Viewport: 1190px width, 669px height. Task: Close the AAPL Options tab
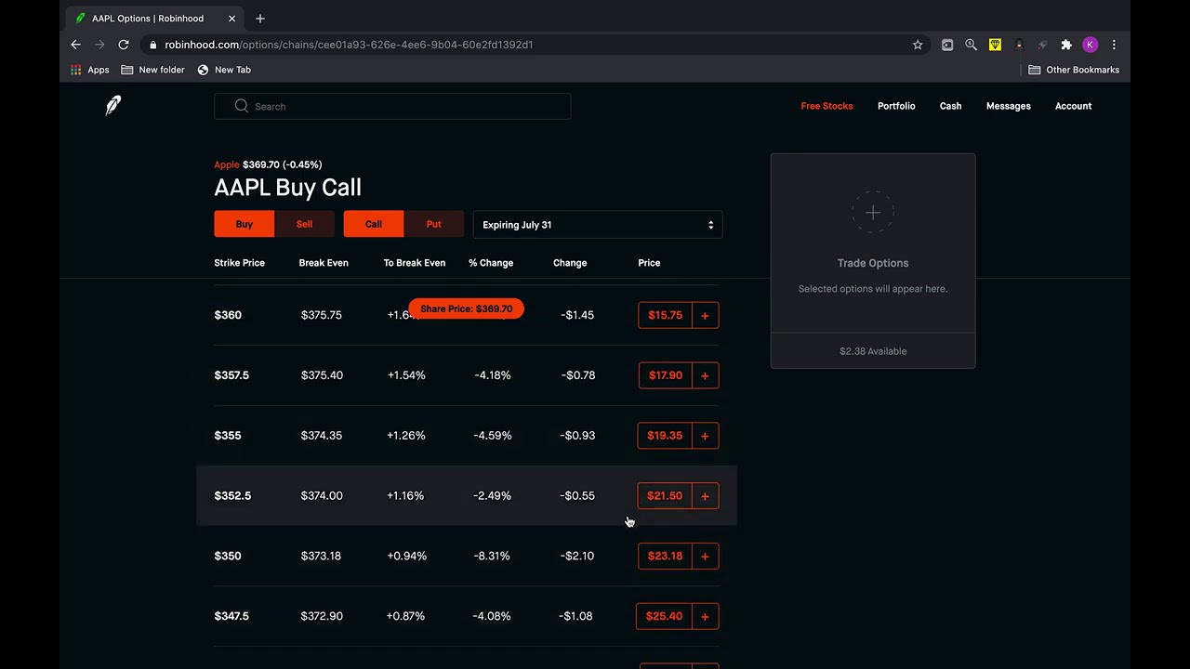232,19
